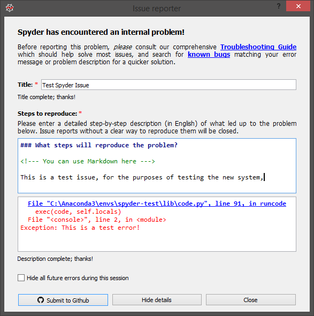The height and width of the screenshot is (316, 314).
Task: Open the known bugs link
Action: tap(209, 55)
